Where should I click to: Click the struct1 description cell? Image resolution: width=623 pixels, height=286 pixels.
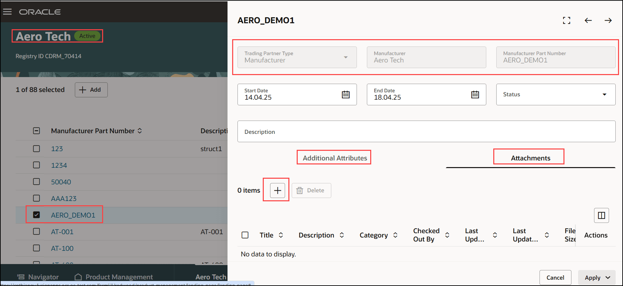(x=211, y=149)
